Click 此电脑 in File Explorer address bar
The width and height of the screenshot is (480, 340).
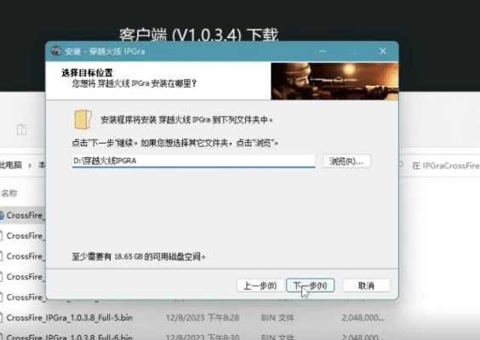(11, 165)
